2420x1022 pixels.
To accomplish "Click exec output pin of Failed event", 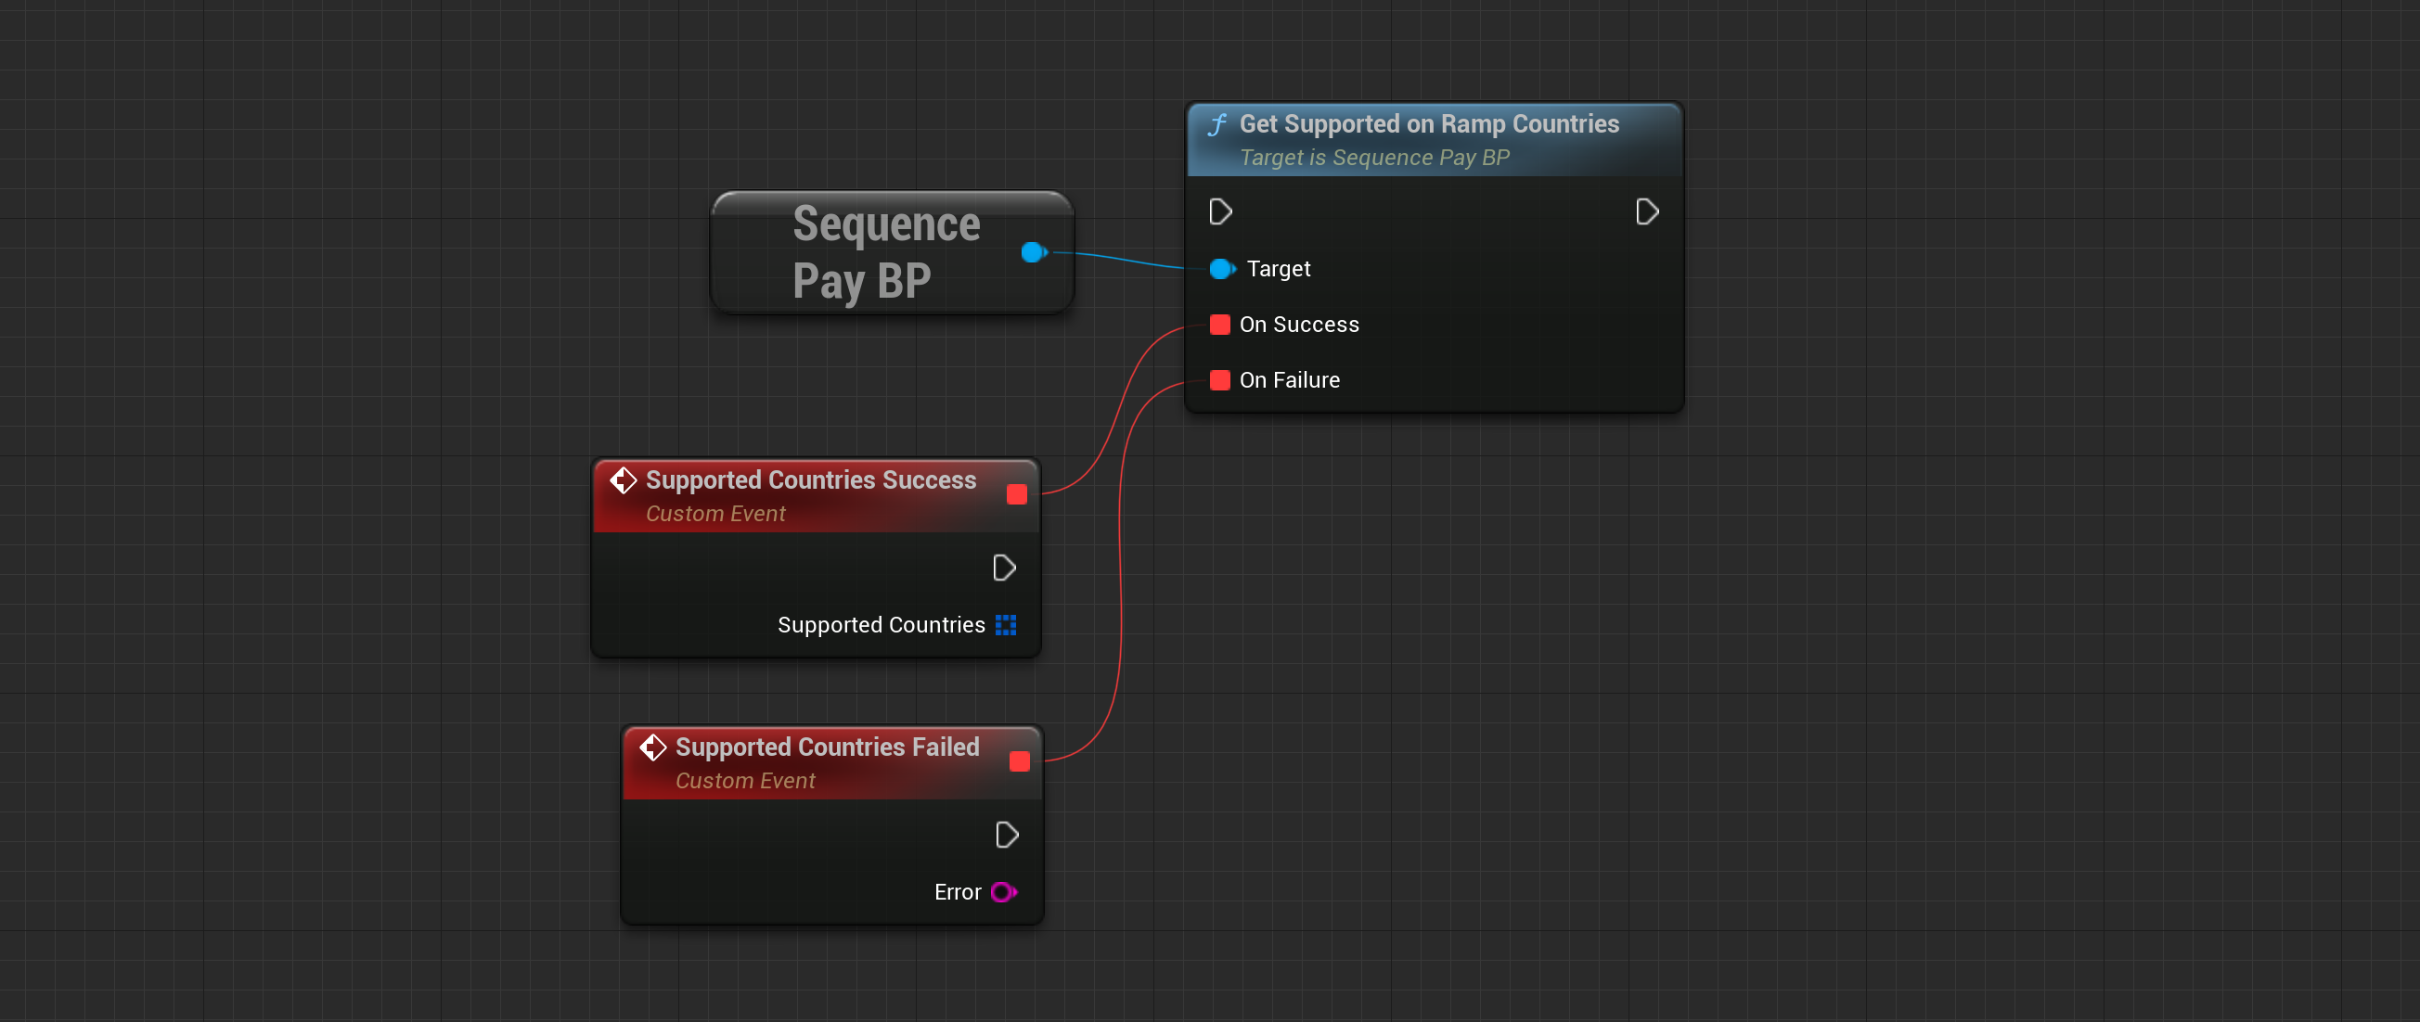I will (x=1006, y=835).
